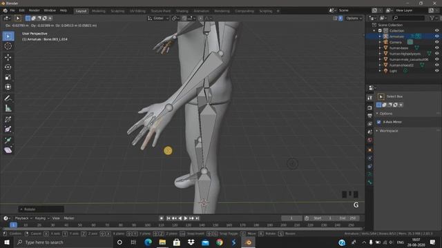
Task: Open the View menu in timeline
Action: pyautogui.click(x=56, y=218)
